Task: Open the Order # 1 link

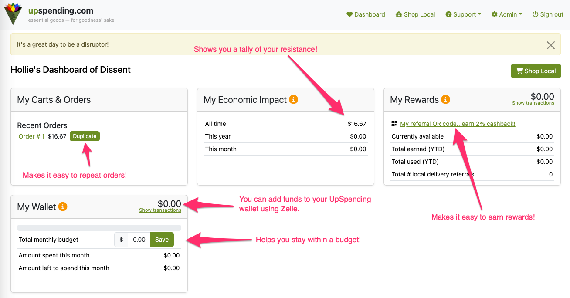Action: (31, 136)
